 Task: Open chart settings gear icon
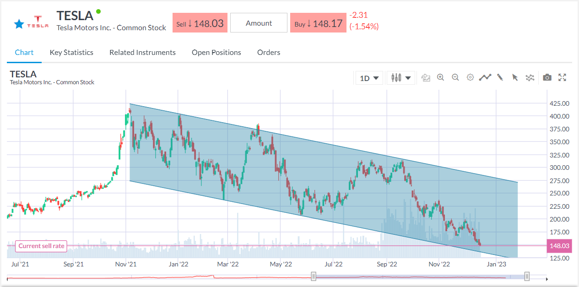click(x=470, y=77)
